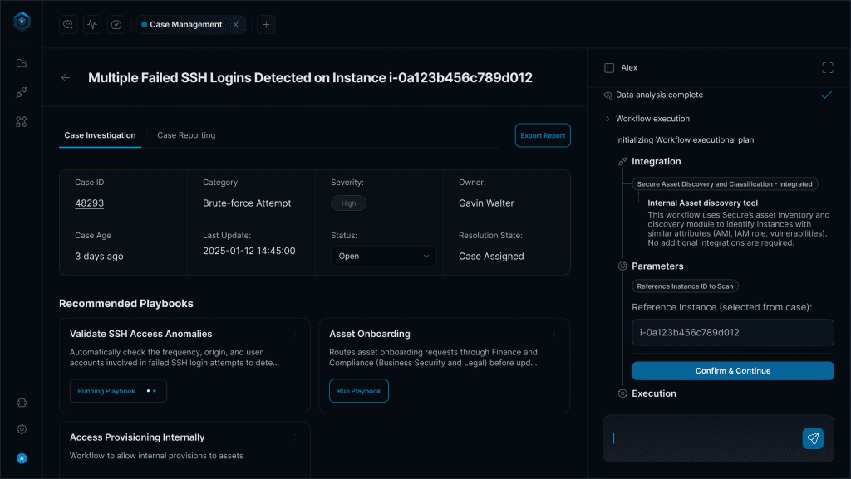Click the Reference Instance input field
Screen dimensions: 851x479
(x=732, y=333)
